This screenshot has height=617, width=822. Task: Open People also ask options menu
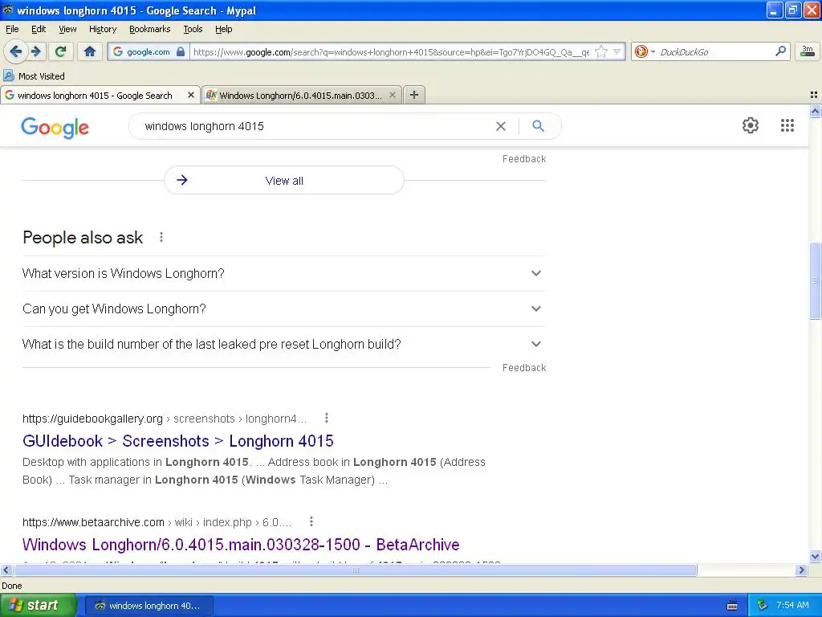(x=161, y=238)
